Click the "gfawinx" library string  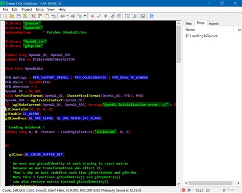(32, 23)
